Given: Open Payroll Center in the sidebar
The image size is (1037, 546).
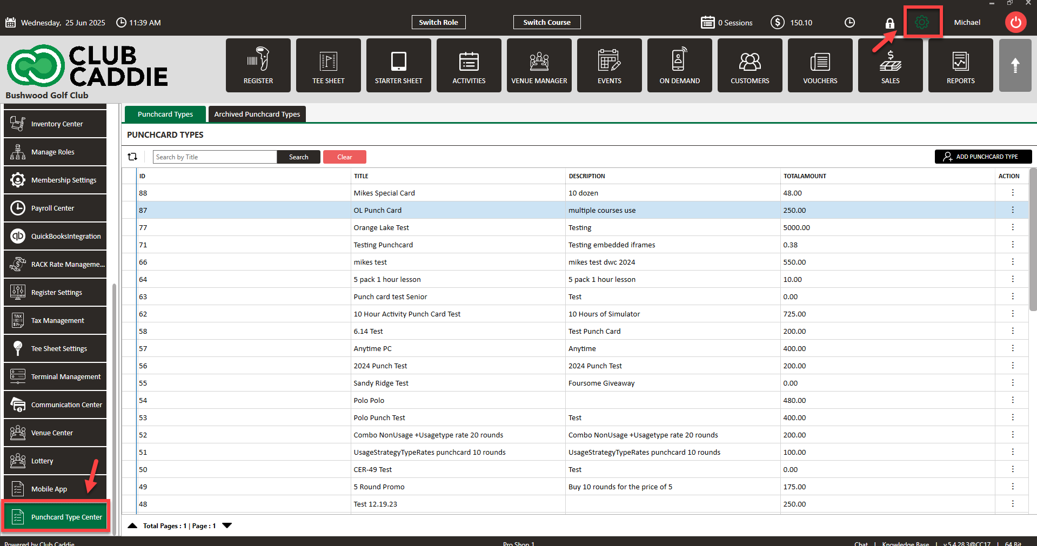Looking at the screenshot, I should (x=55, y=208).
